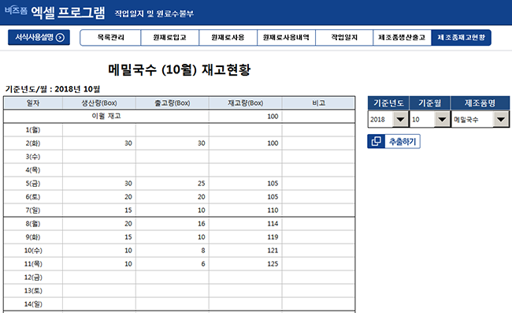Viewport: 512px width, 313px height.
Task: Click the stock value 114 in row 8(월)
Action: click(273, 223)
